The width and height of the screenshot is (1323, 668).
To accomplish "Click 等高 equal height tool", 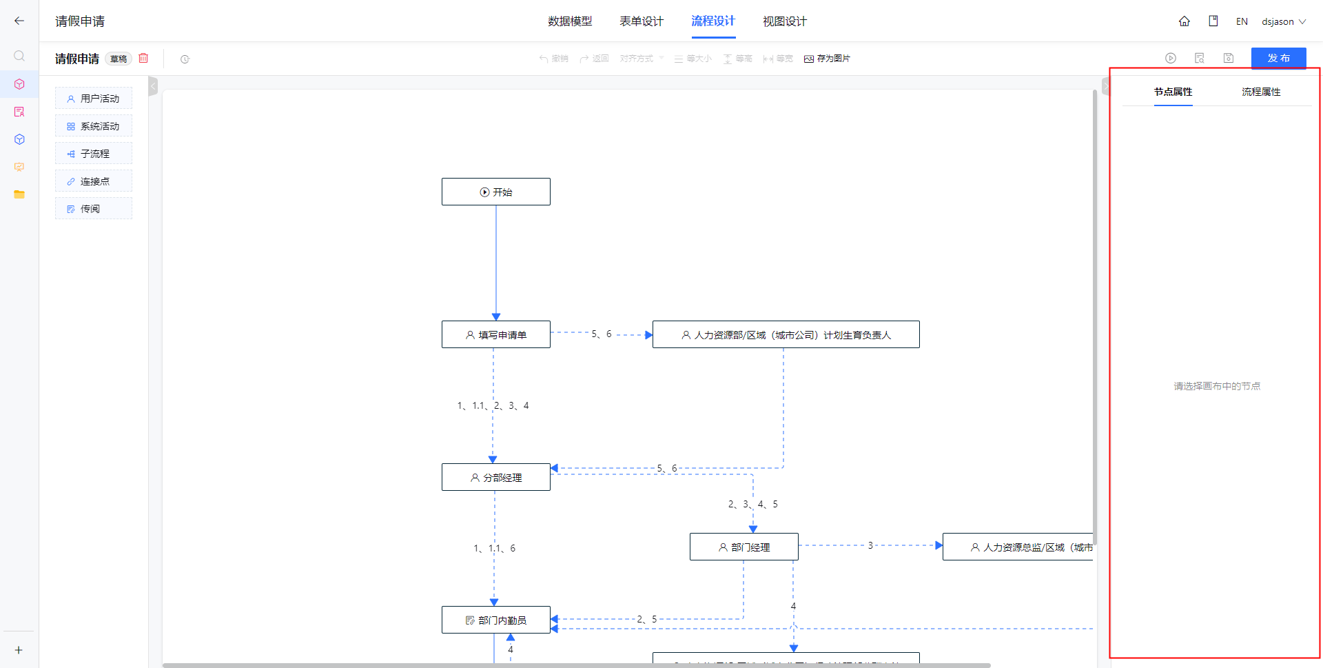I will tap(737, 59).
